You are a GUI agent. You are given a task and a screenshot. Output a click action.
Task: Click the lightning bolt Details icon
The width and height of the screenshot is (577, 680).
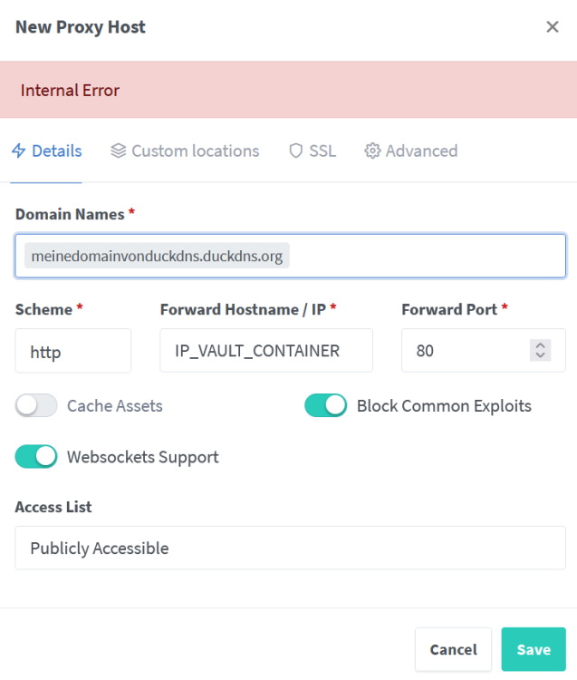19,151
